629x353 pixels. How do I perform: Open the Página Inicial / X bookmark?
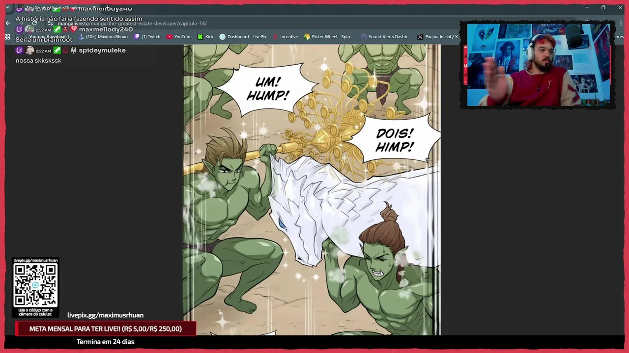pos(437,37)
